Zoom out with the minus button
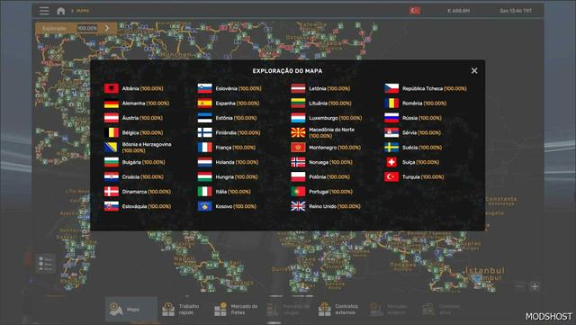This screenshot has width=576, height=325. [519, 286]
